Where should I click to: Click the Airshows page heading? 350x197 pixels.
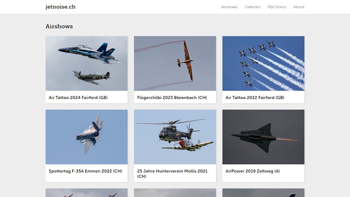pyautogui.click(x=59, y=26)
